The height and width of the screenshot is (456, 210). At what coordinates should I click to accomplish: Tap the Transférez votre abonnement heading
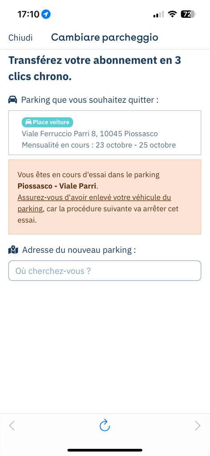click(95, 69)
